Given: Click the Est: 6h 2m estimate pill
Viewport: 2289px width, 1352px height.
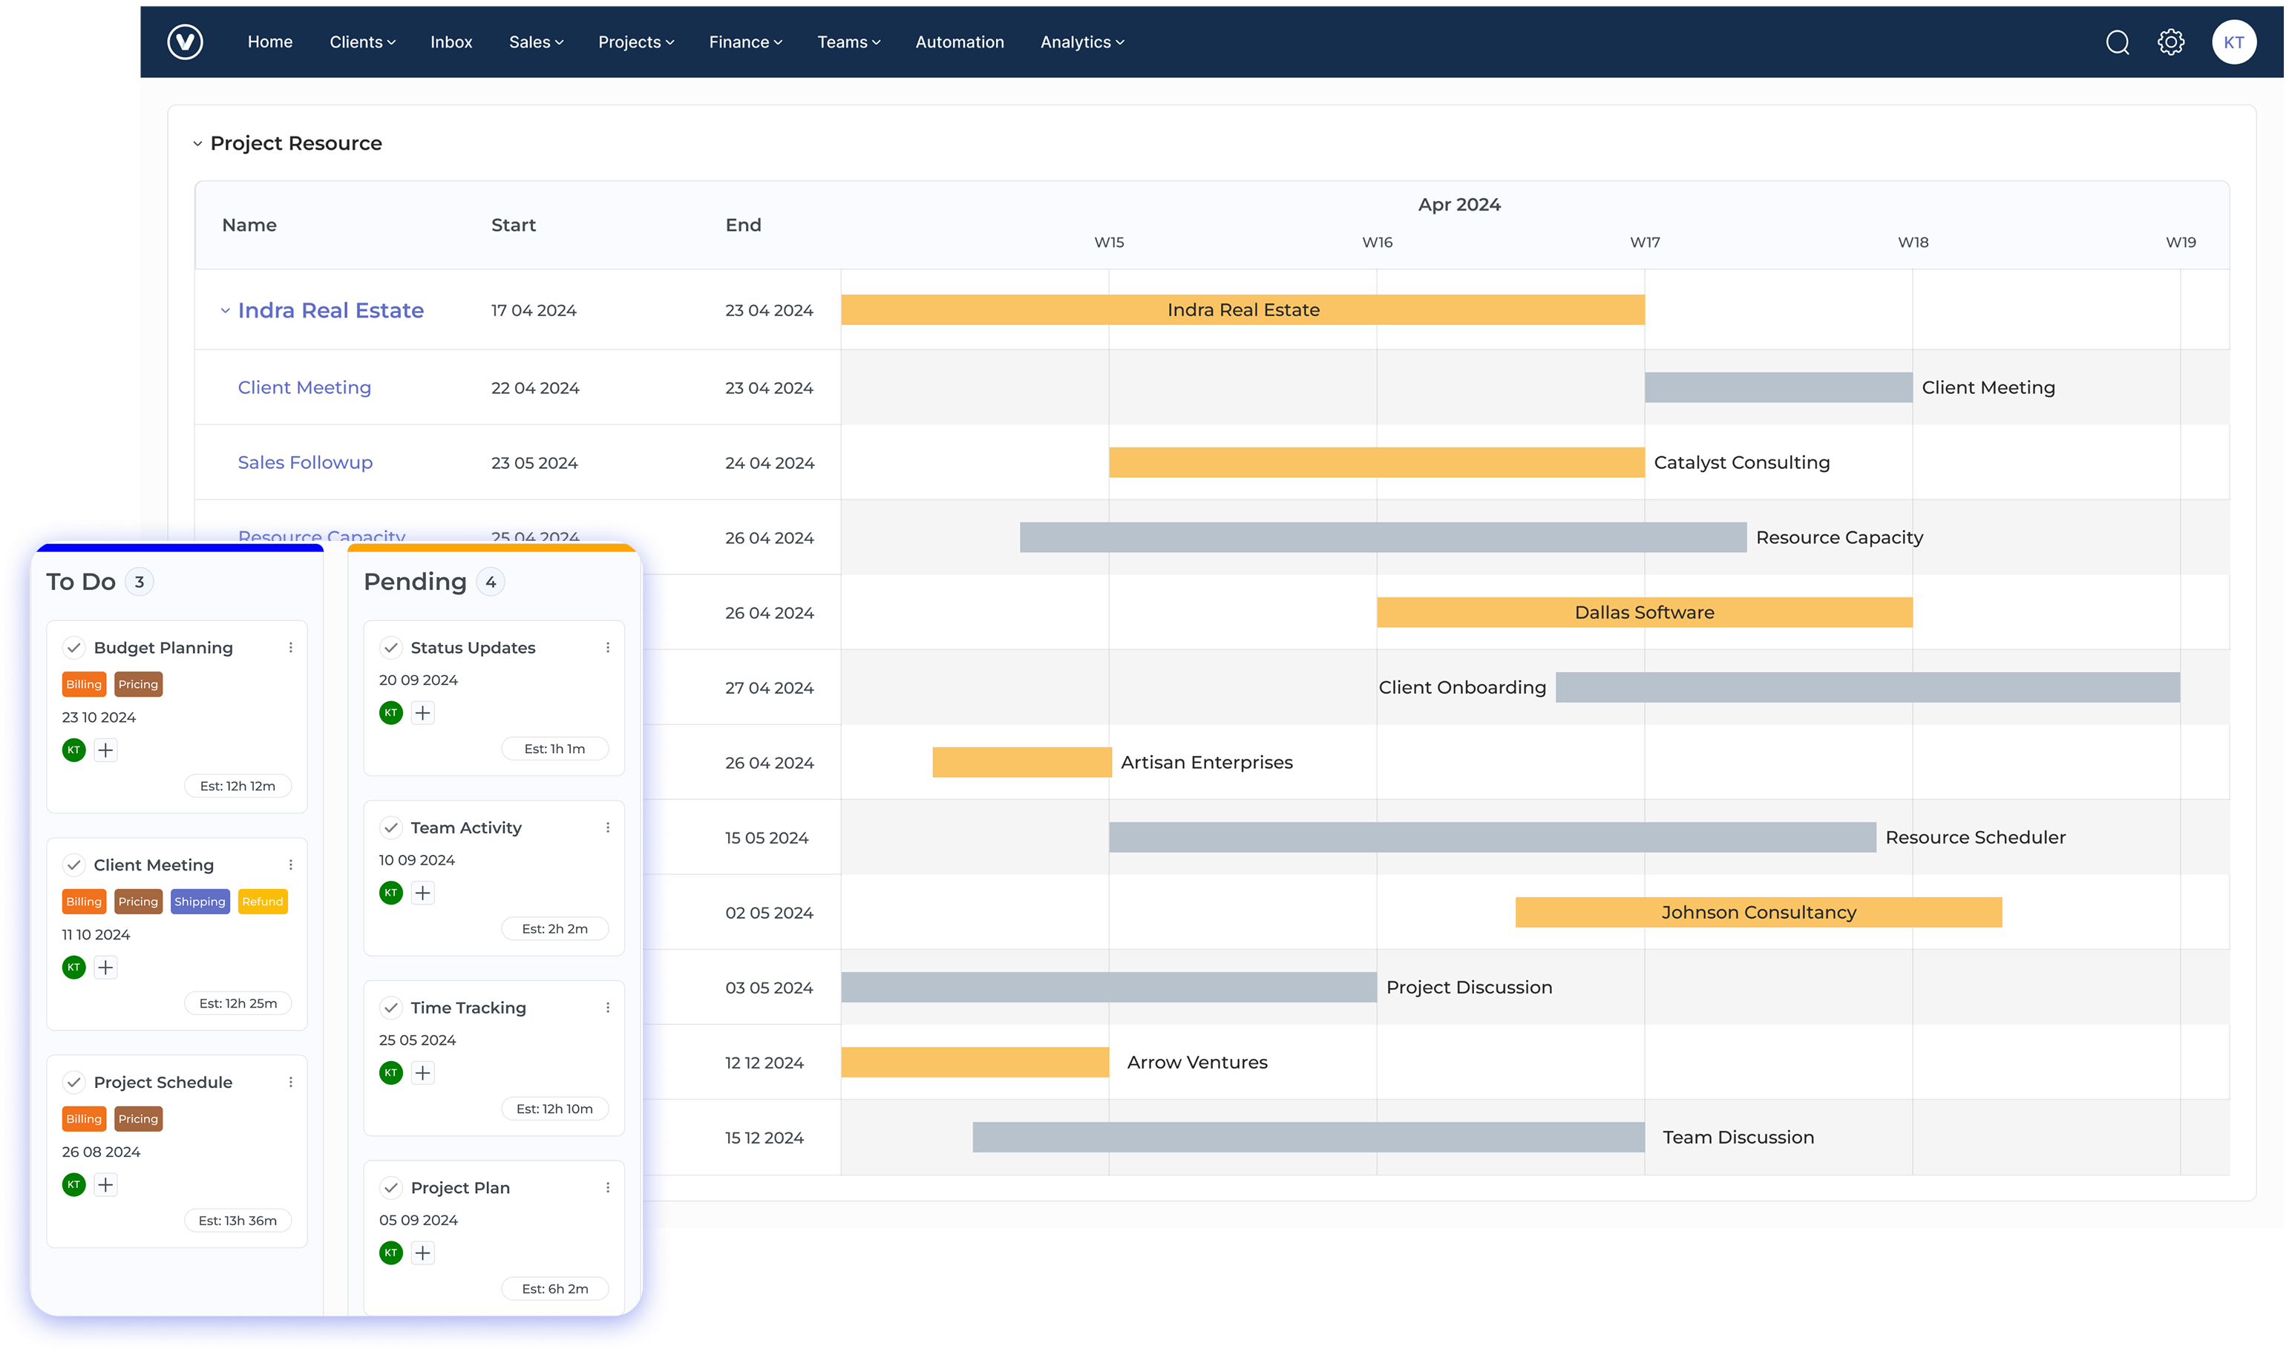Looking at the screenshot, I should click(555, 1289).
